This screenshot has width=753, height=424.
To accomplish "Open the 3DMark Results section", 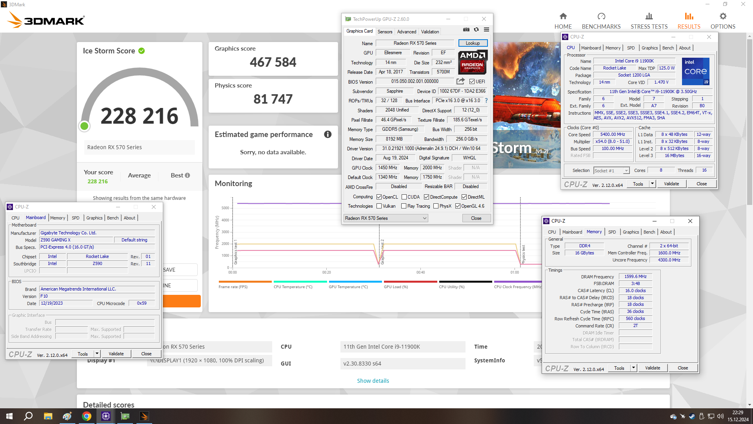I will tap(689, 21).
